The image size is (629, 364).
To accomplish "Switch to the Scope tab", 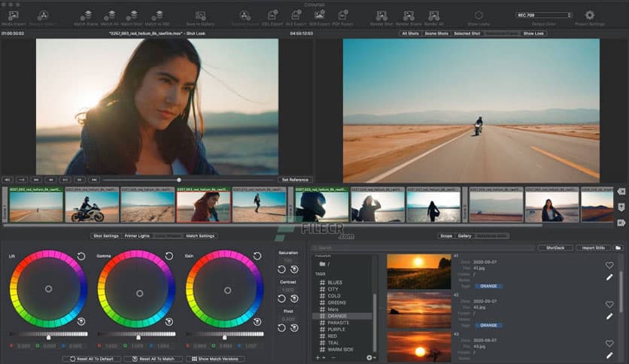I will click(x=446, y=236).
